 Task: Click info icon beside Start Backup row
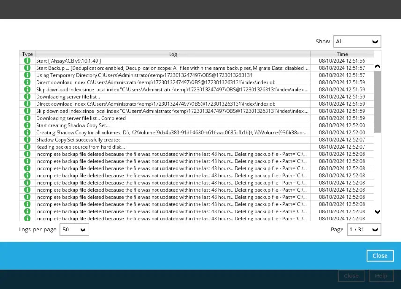pos(27,68)
